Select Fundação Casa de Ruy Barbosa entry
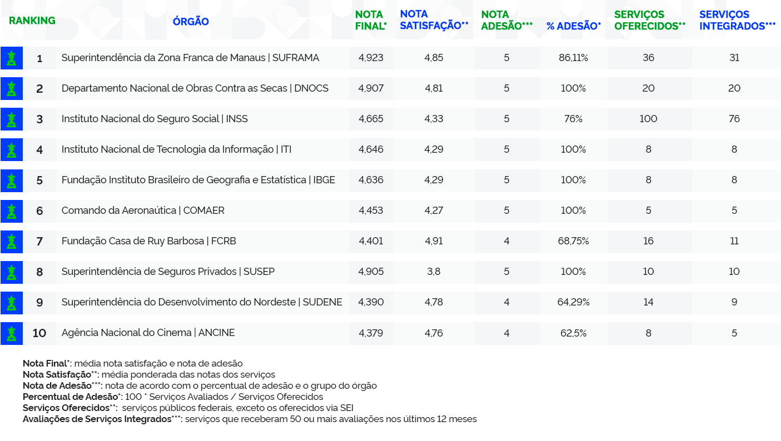The image size is (781, 441). (148, 241)
